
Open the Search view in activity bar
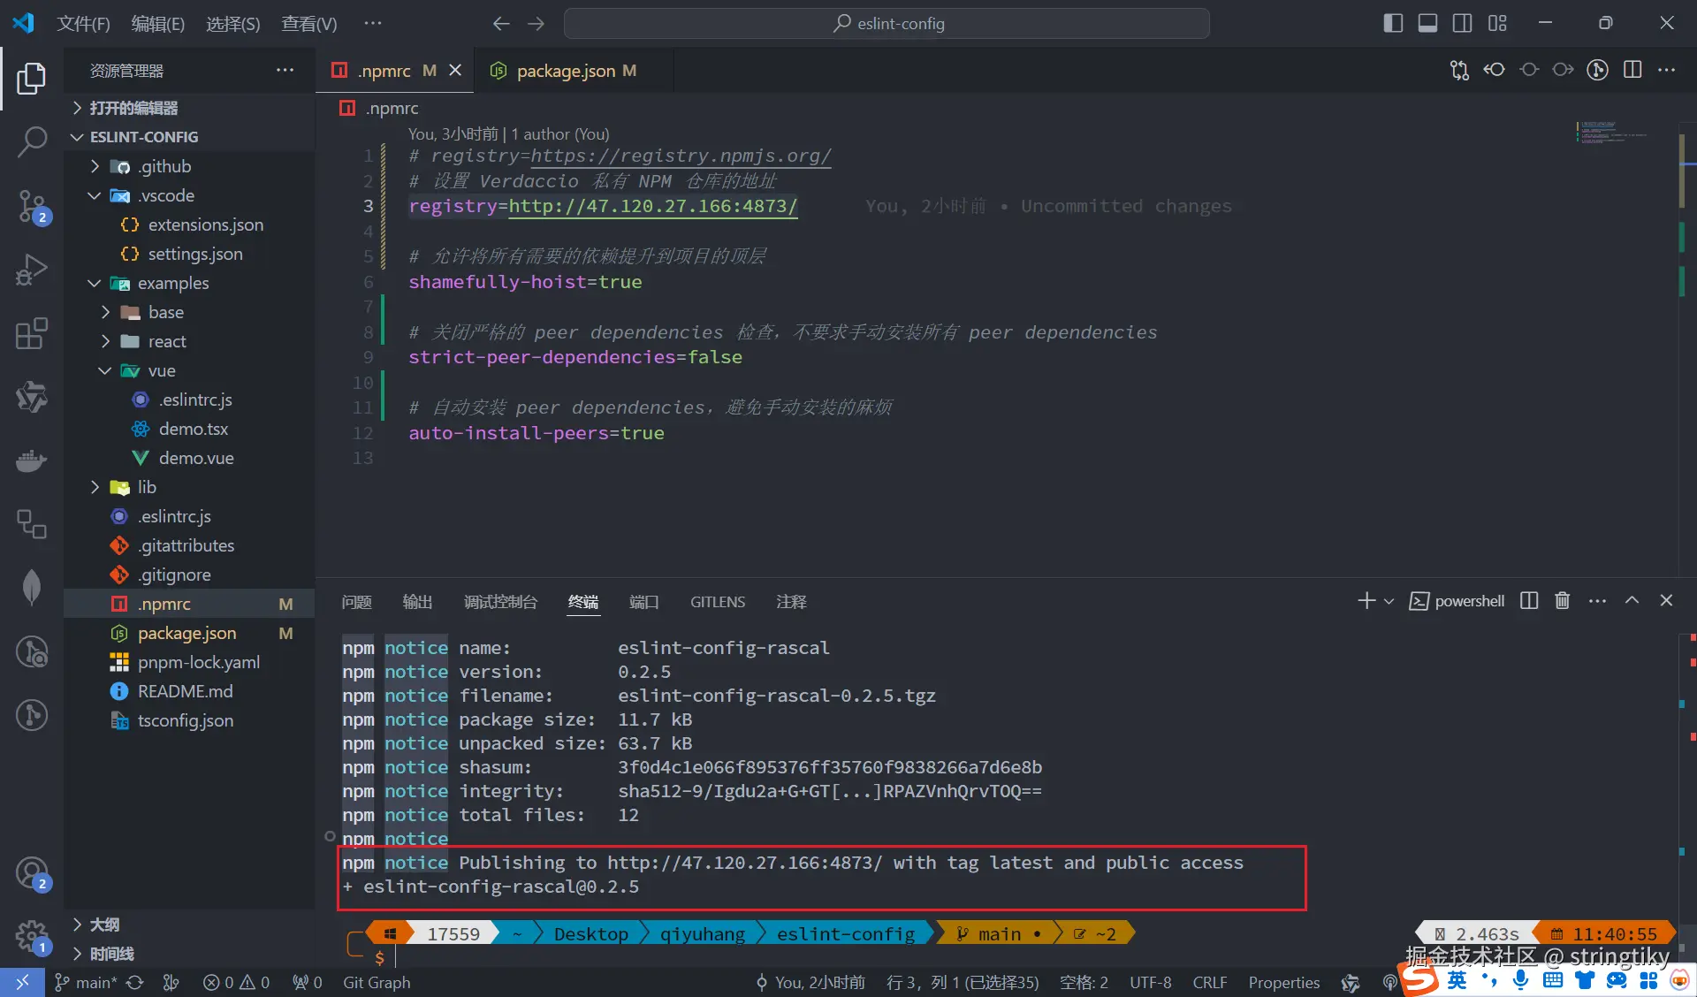32,141
